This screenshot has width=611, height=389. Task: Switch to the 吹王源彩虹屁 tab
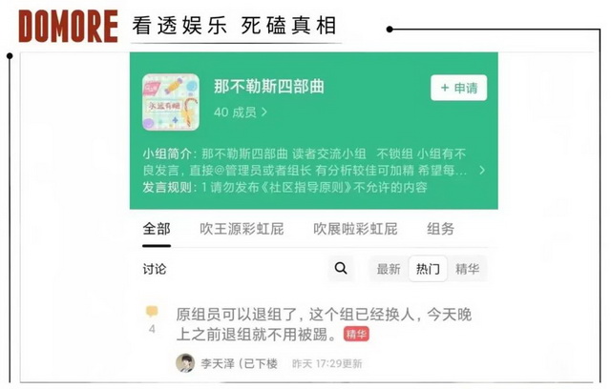coord(242,229)
